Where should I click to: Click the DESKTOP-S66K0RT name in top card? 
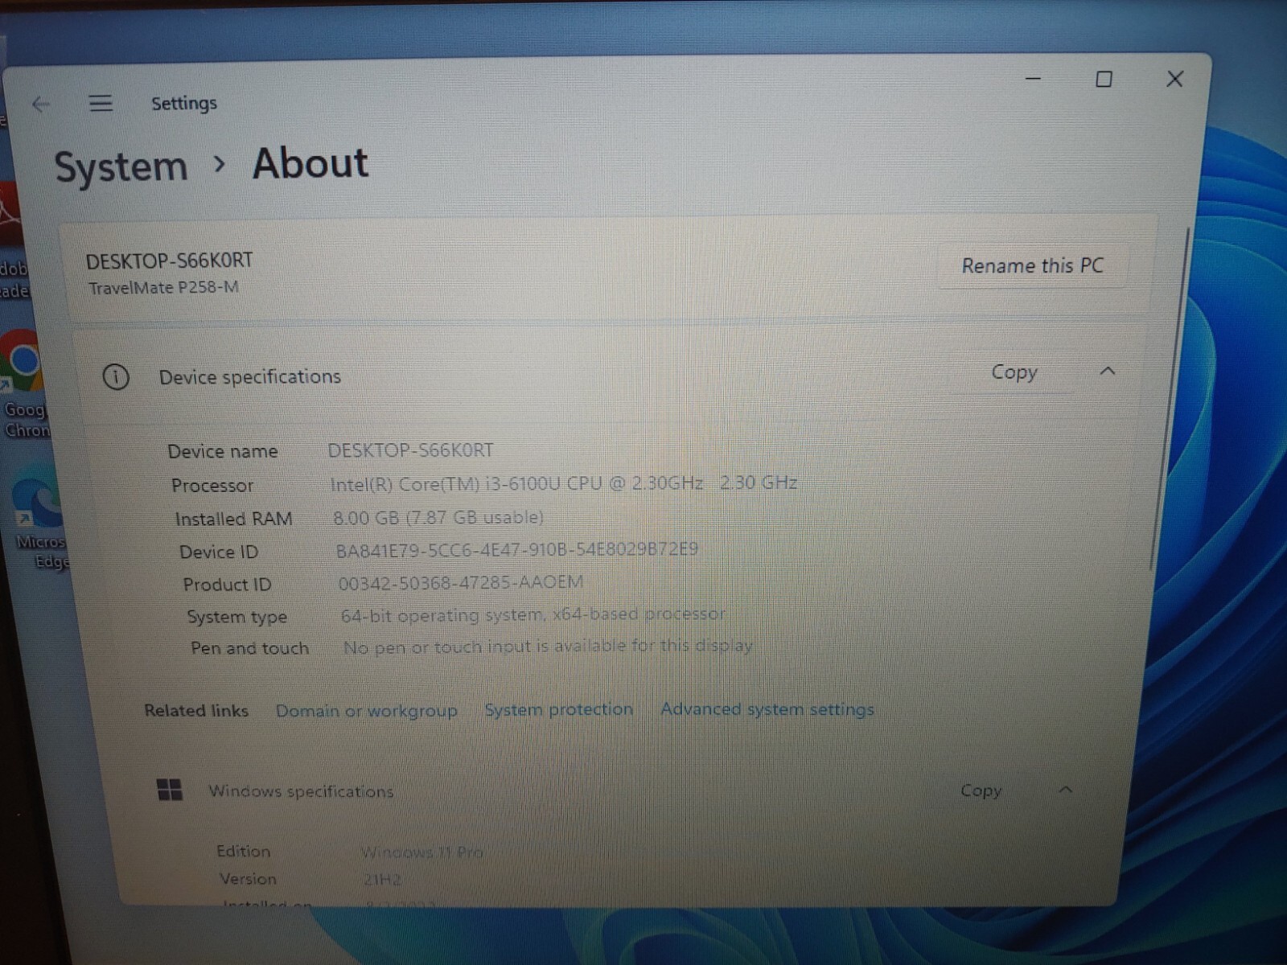click(x=169, y=261)
